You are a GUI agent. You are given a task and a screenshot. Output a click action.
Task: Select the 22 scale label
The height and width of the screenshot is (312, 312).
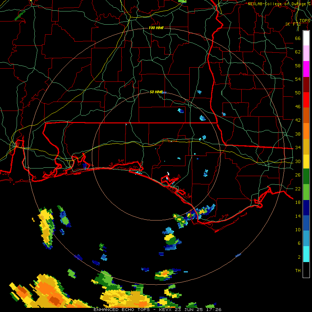point(298,189)
